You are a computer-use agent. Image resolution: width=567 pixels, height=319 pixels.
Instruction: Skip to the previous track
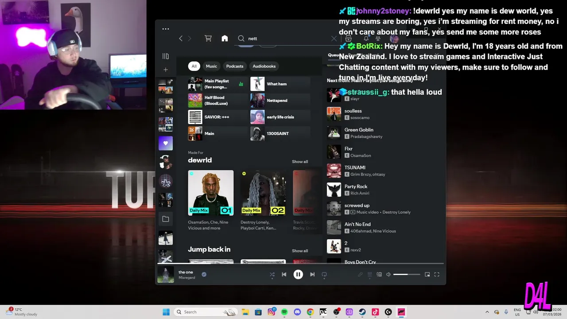[284, 275]
